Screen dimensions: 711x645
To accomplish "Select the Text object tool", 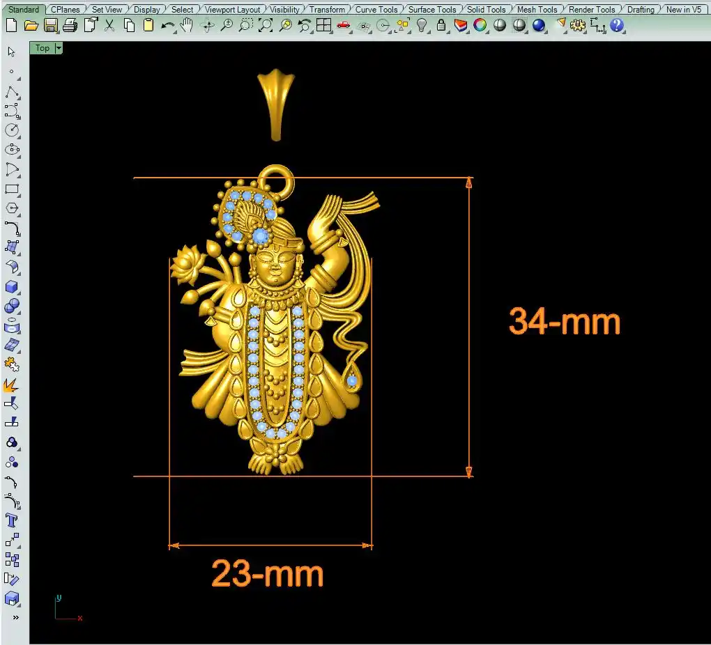I will (x=12, y=520).
